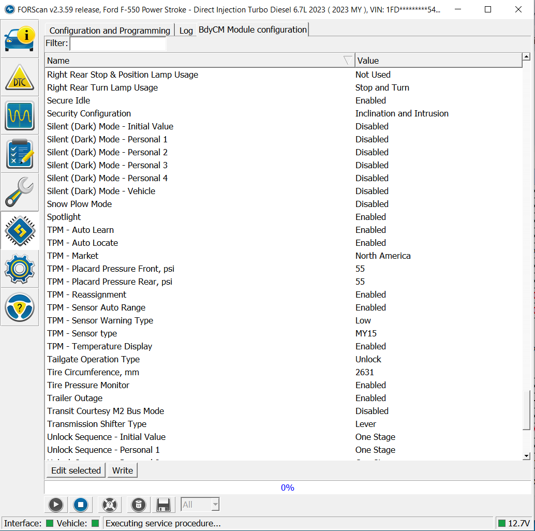Click the Name column sort arrow
The height and width of the screenshot is (531, 535).
(x=348, y=61)
